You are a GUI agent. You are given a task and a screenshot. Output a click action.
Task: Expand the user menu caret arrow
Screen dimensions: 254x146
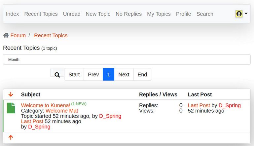tap(246, 14)
